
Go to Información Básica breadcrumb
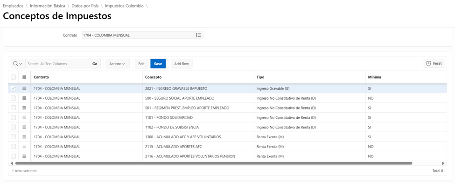point(48,6)
